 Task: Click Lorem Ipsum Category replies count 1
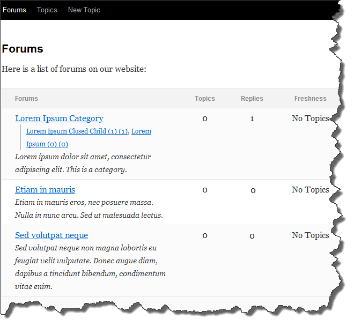(x=252, y=118)
